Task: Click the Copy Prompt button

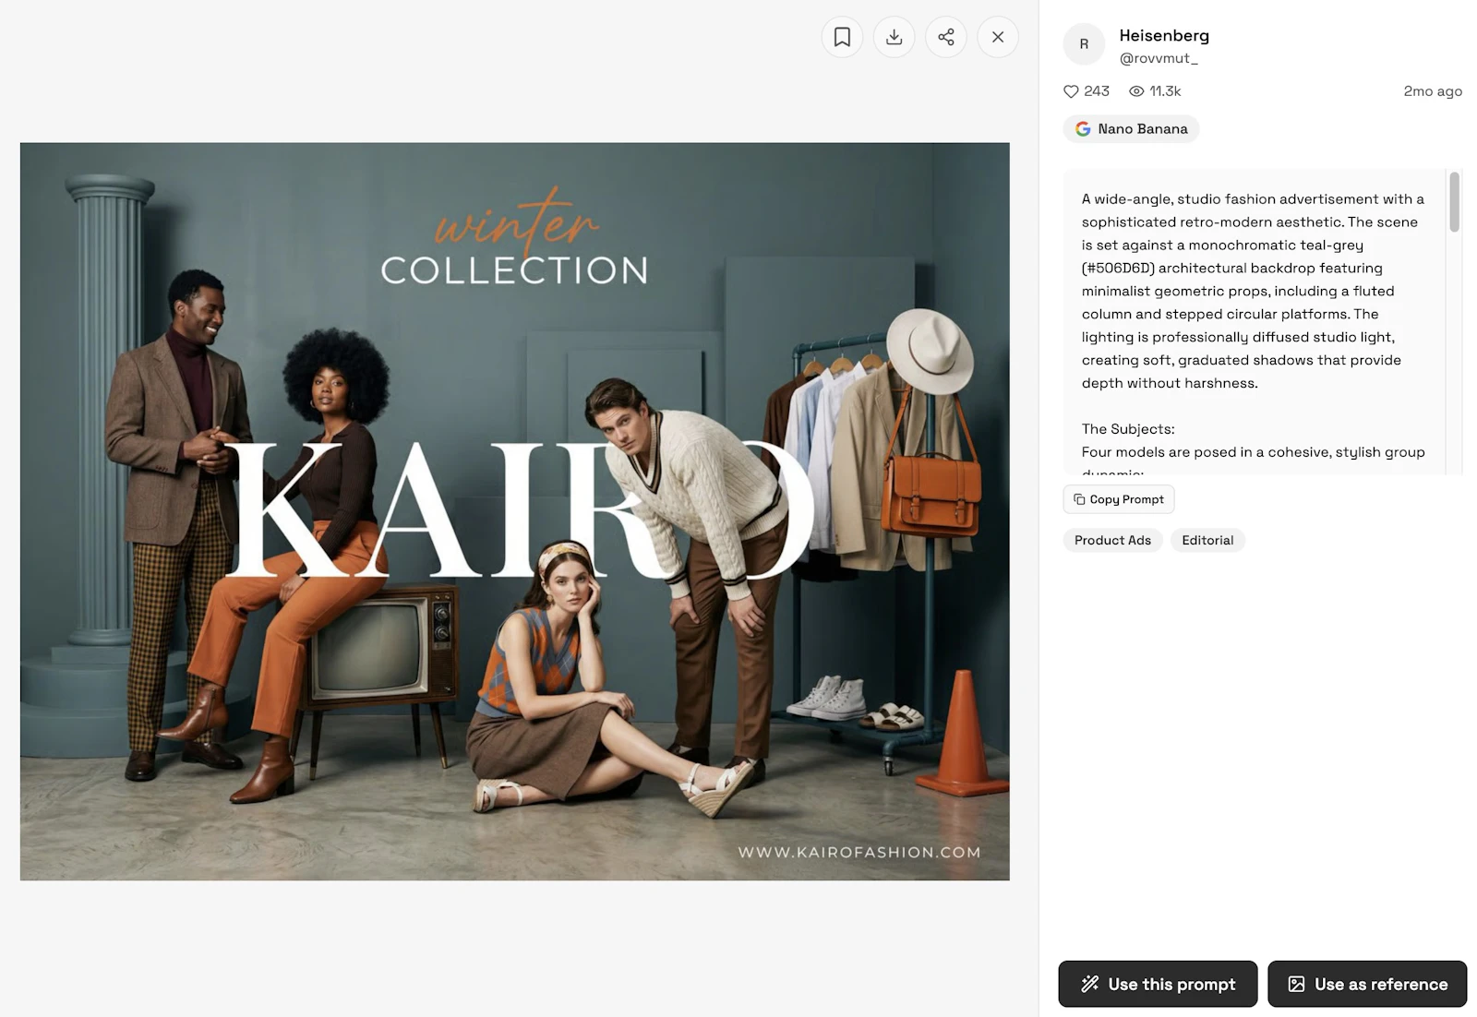Action: click(x=1119, y=499)
